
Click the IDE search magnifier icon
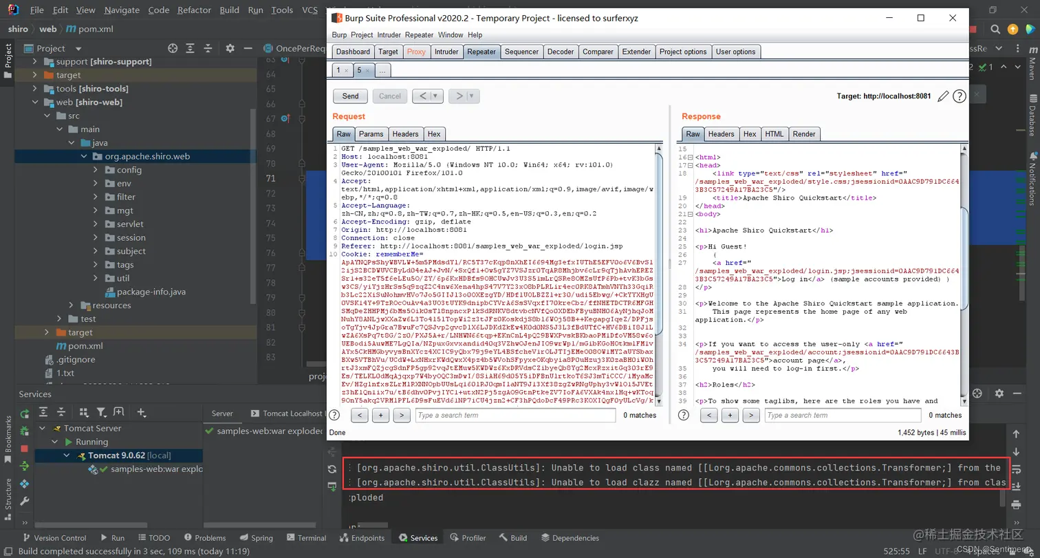point(995,29)
